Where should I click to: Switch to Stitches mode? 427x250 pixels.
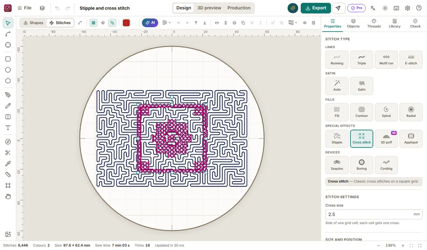tap(60, 23)
